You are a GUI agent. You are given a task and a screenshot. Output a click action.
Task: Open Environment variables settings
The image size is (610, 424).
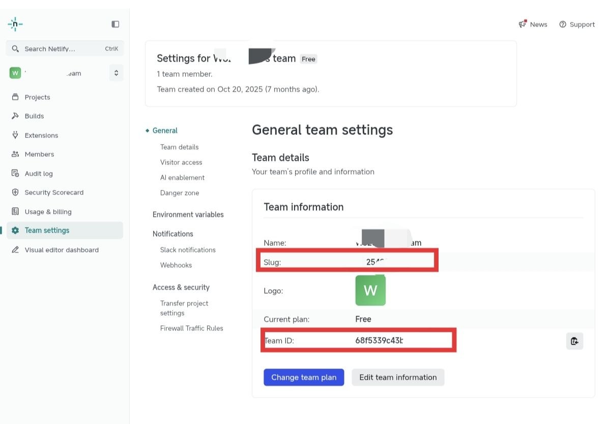pos(188,214)
